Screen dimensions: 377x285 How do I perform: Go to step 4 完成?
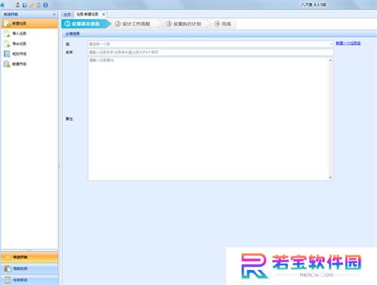pyautogui.click(x=222, y=23)
